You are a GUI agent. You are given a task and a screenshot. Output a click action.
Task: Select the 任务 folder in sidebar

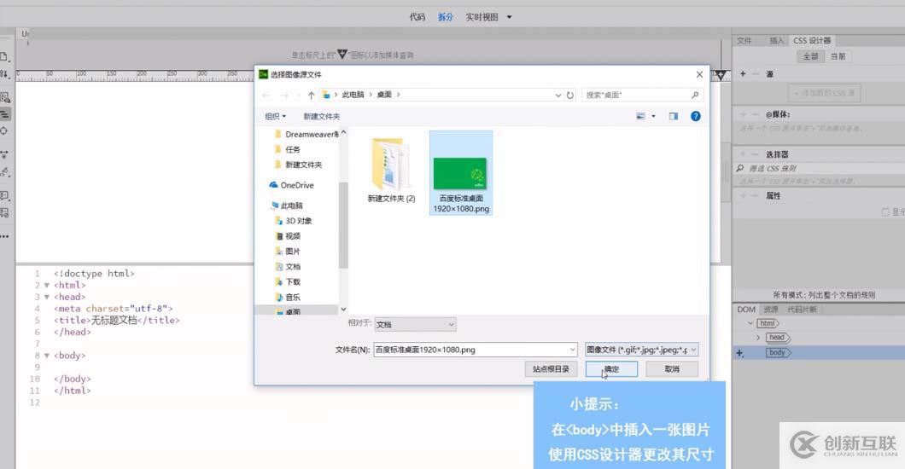coord(288,149)
